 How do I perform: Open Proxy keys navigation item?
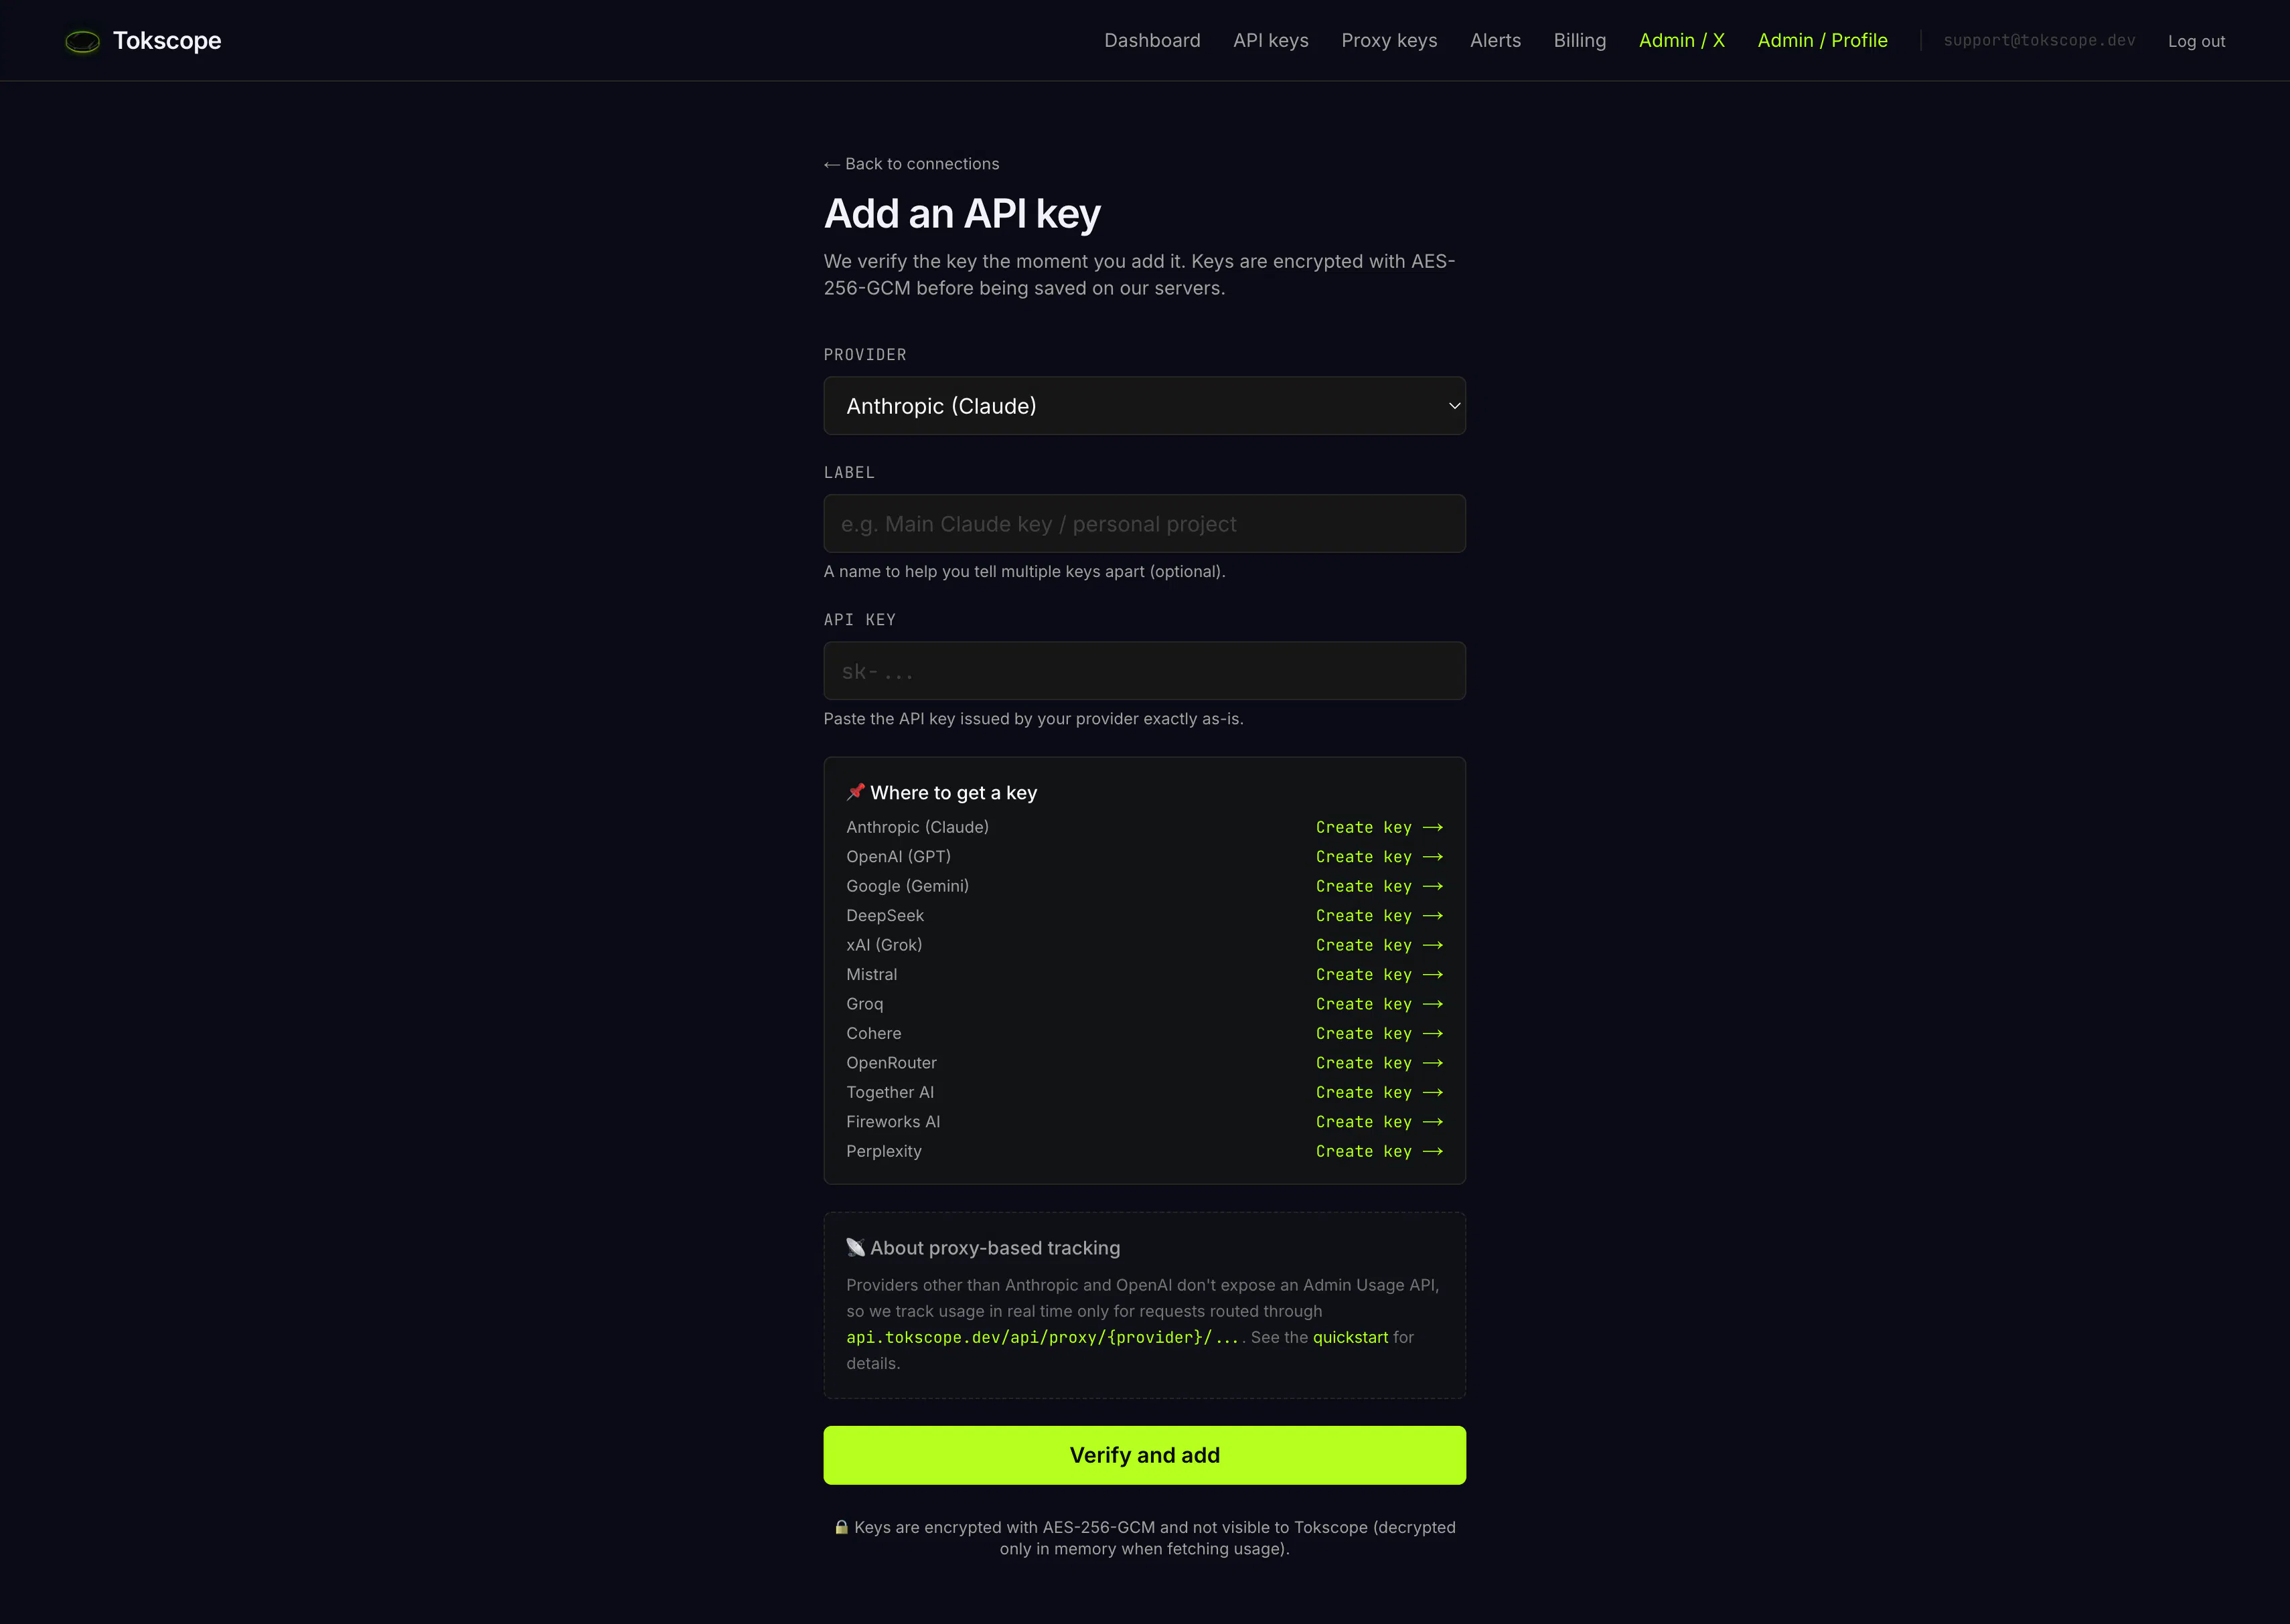coord(1389,41)
